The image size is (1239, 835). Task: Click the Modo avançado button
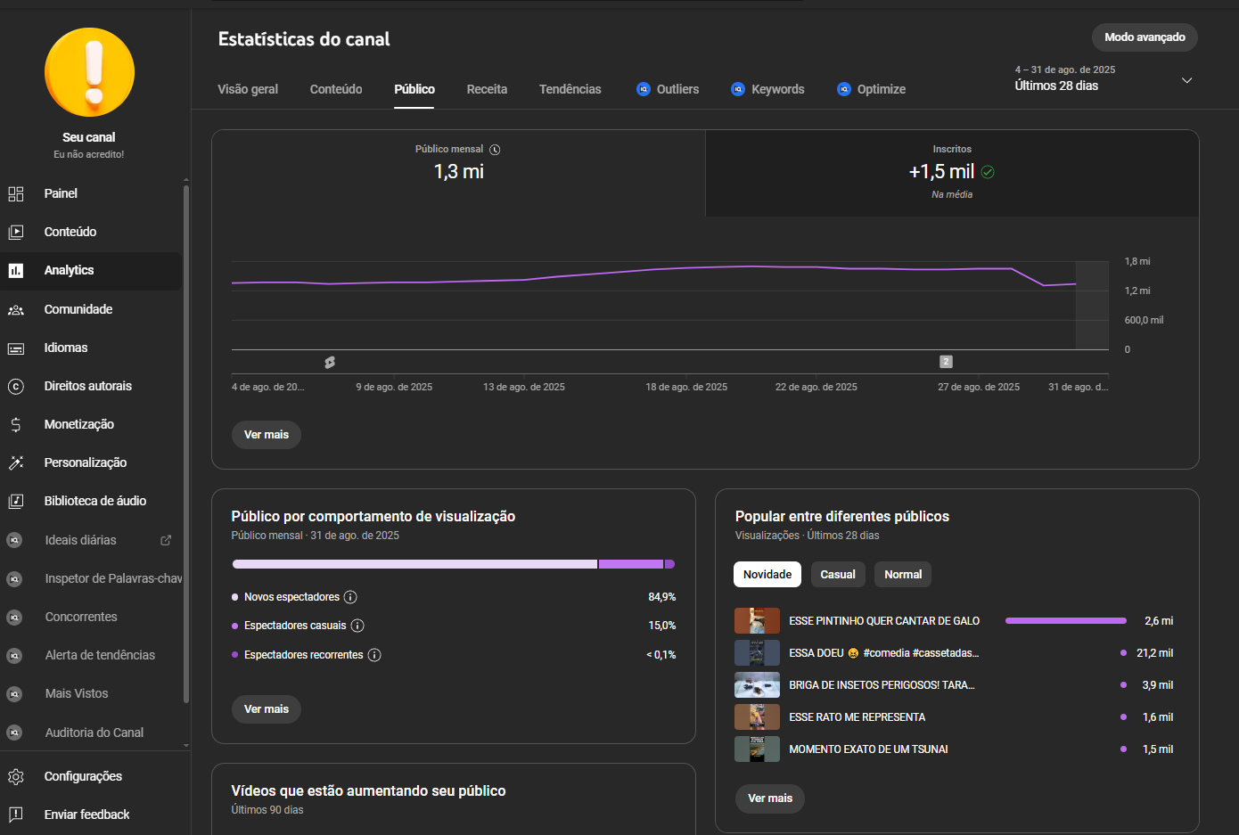(1144, 37)
